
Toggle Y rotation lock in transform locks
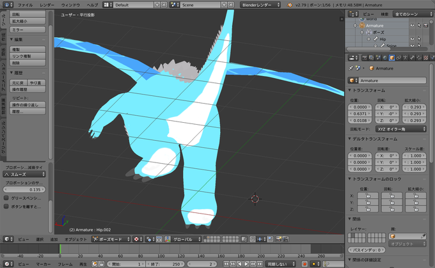click(391, 203)
